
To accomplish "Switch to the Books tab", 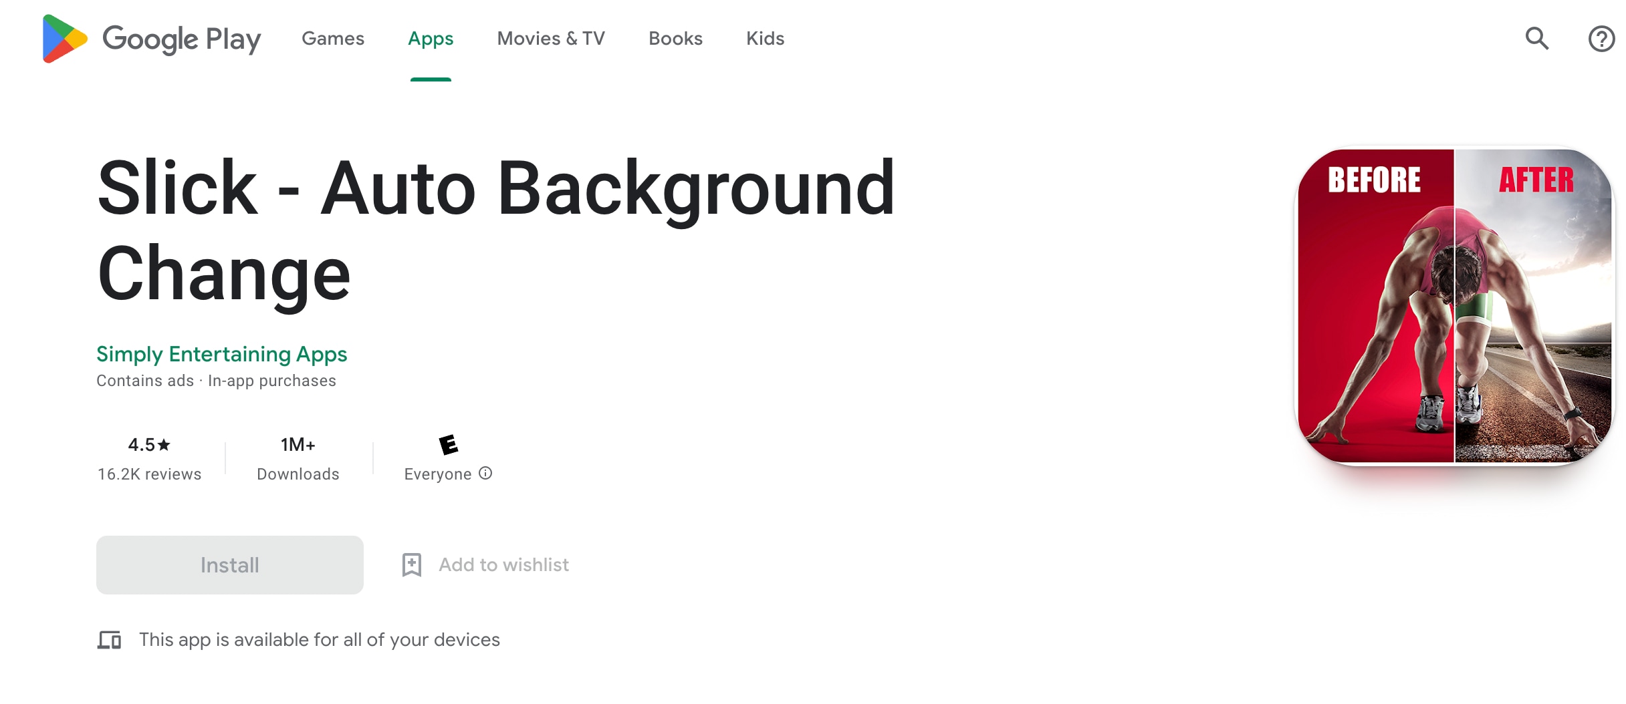I will [x=675, y=39].
